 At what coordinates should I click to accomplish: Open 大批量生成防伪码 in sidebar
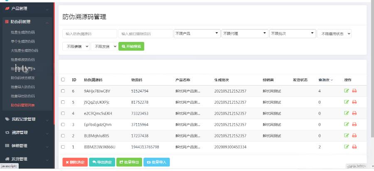[25, 51]
